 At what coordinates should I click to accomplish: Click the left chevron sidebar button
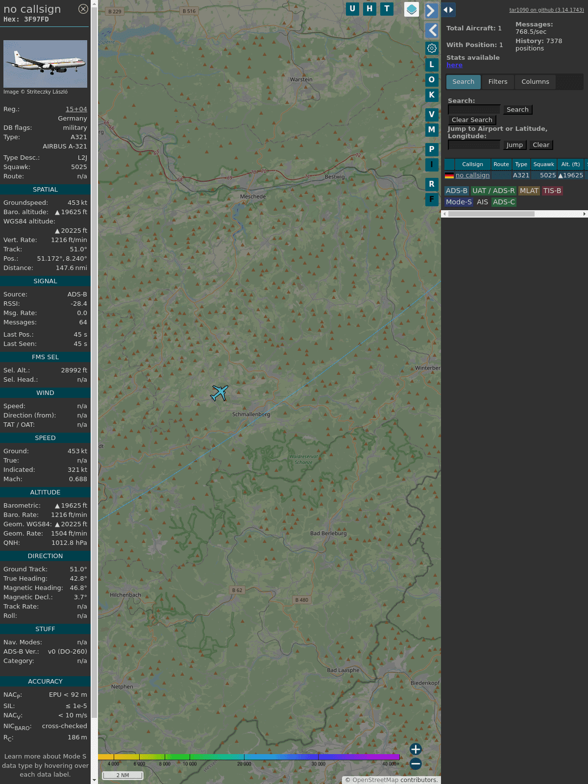click(x=431, y=30)
